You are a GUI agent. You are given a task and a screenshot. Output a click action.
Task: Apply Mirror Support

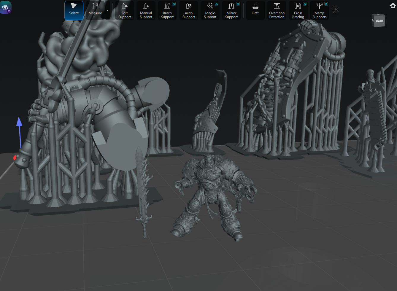[x=231, y=10]
